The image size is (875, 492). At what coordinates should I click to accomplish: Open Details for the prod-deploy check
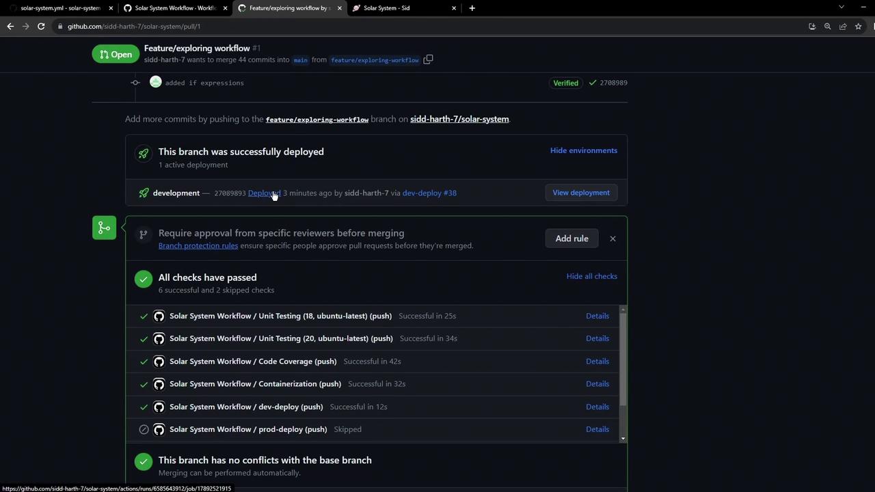[x=597, y=429]
